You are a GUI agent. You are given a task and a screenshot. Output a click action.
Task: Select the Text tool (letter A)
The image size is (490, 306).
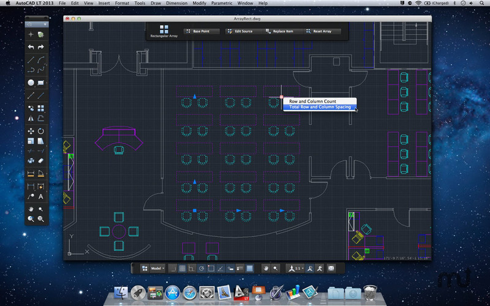[x=41, y=196]
